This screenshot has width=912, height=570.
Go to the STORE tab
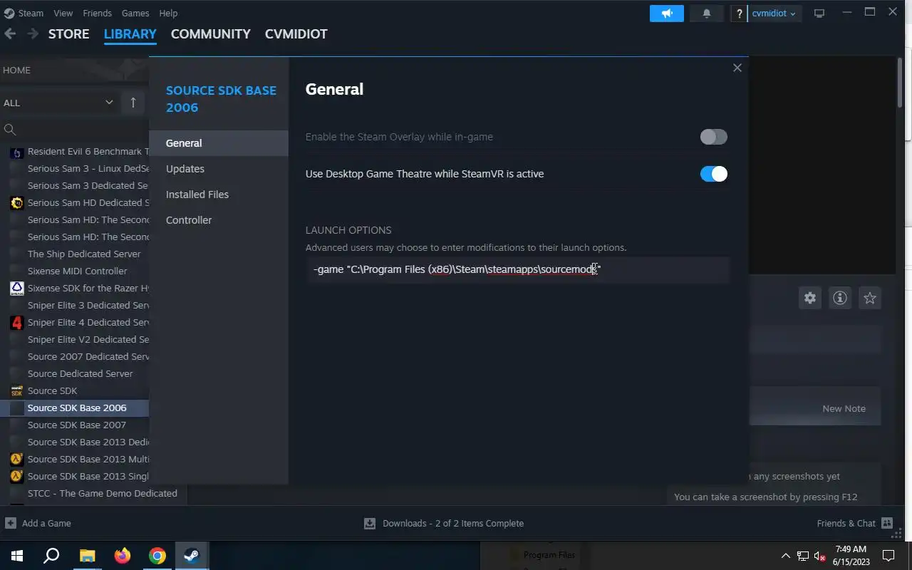(68, 33)
